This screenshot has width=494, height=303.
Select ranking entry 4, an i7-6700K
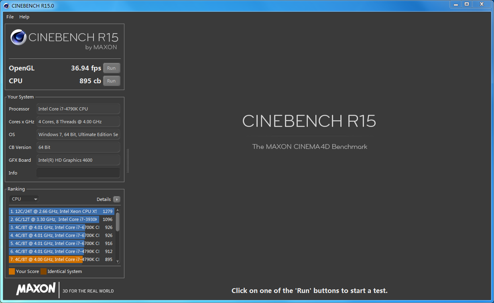[x=62, y=235]
